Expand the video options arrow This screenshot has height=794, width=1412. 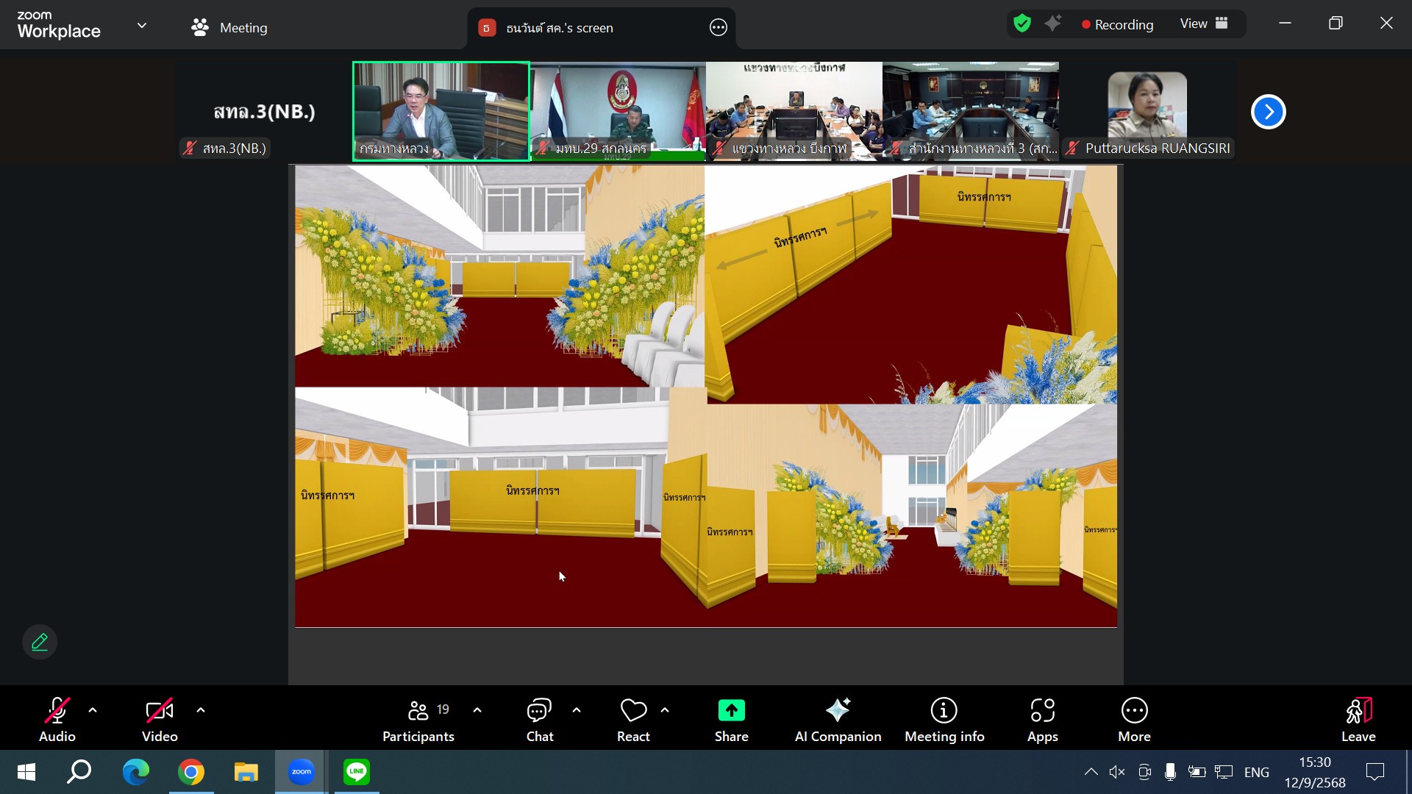[x=201, y=710]
